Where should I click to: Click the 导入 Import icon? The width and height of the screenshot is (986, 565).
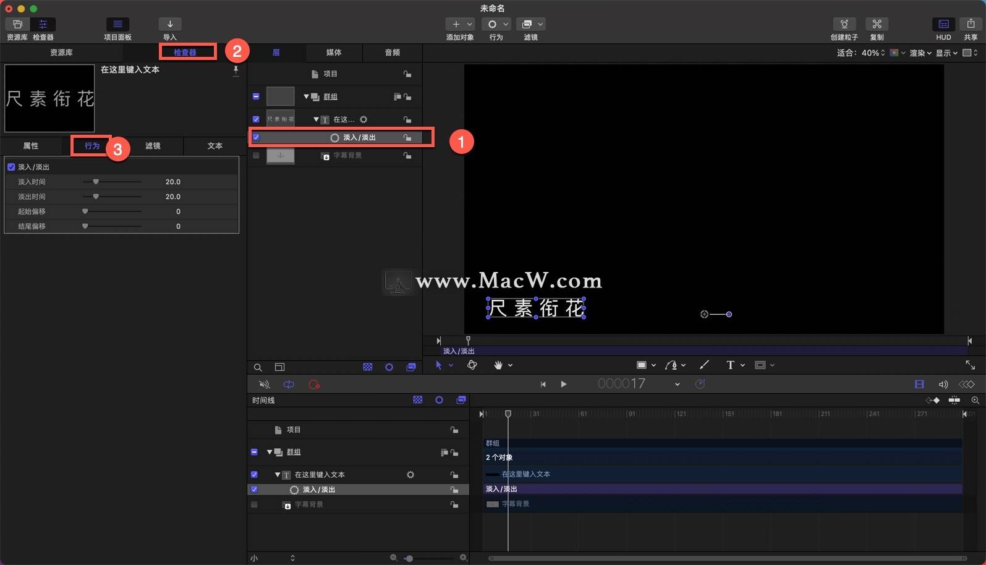coord(170,24)
